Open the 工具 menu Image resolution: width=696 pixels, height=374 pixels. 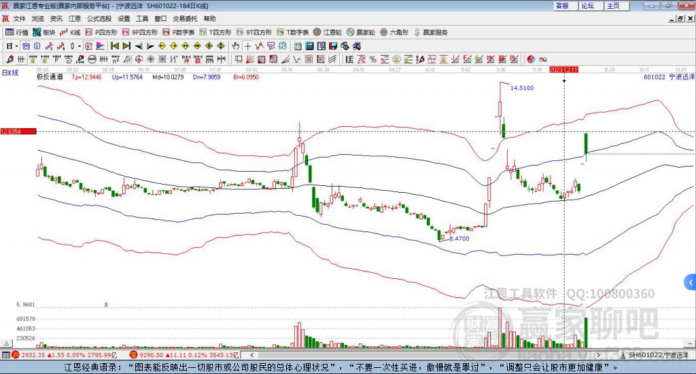[142, 18]
